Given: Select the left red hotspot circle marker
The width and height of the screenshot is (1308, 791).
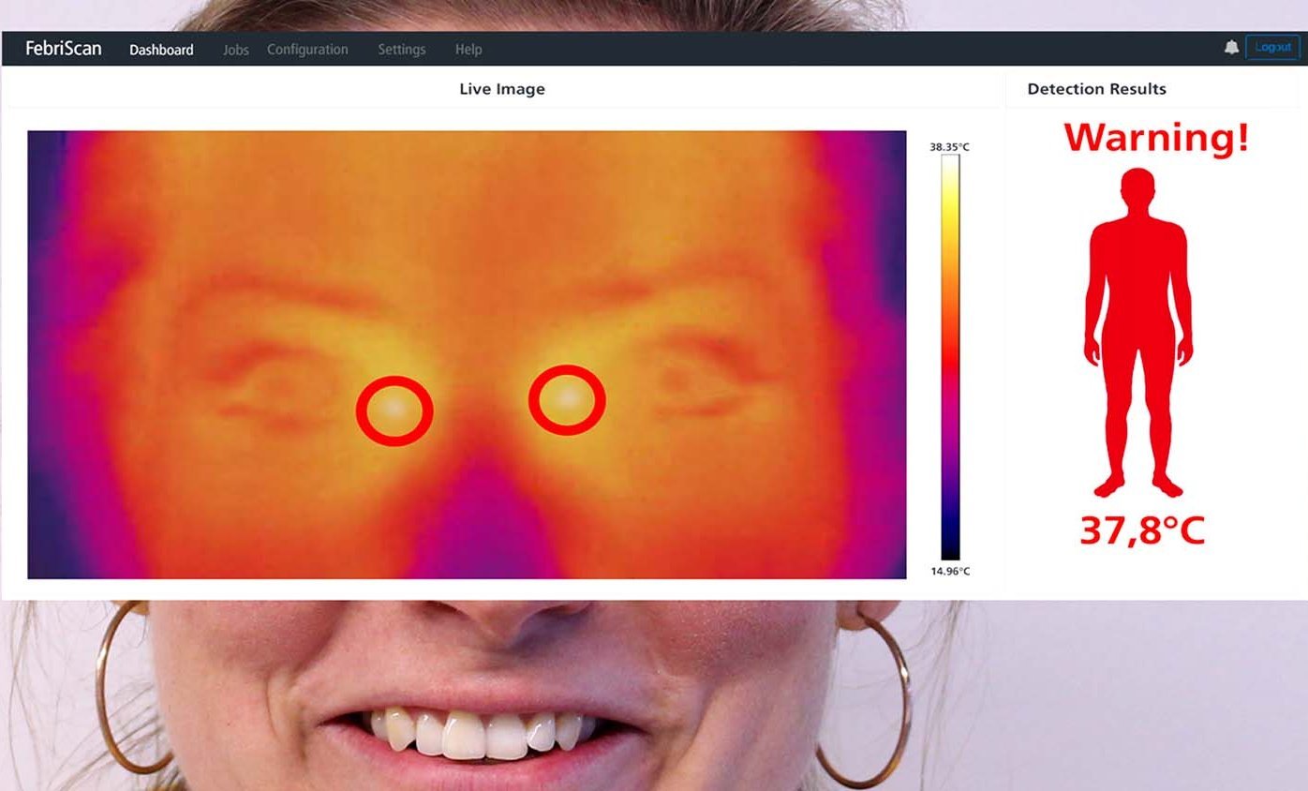Looking at the screenshot, I should [x=394, y=410].
